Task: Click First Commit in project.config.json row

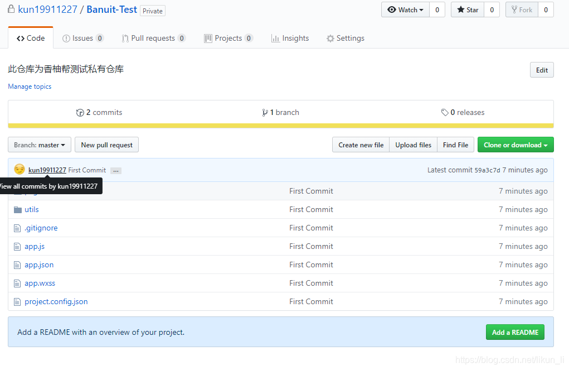Action: click(x=311, y=302)
